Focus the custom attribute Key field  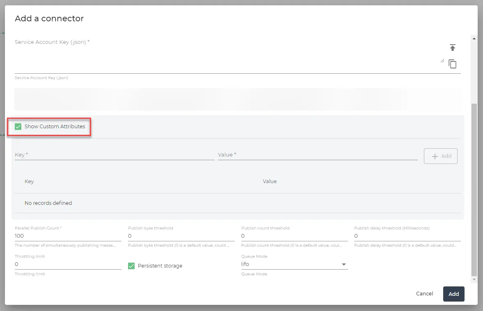114,155
